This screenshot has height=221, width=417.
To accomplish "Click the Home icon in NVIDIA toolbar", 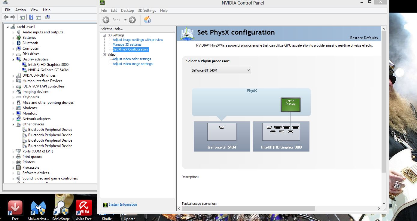I will [148, 20].
